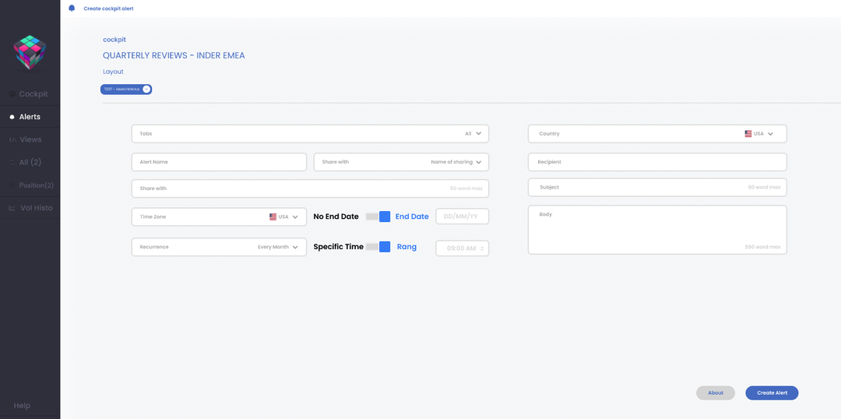The image size is (841, 419).
Task: Go to Views in the sidebar
Action: click(30, 139)
